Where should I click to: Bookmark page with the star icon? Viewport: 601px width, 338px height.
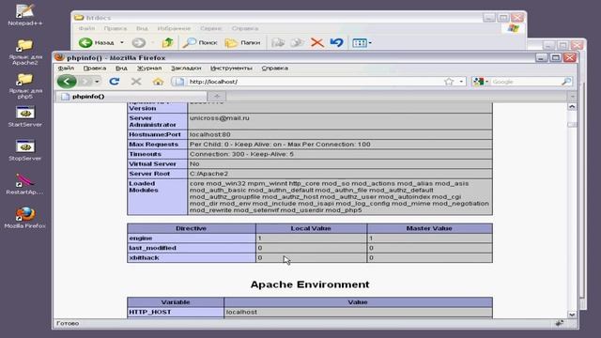pos(449,82)
